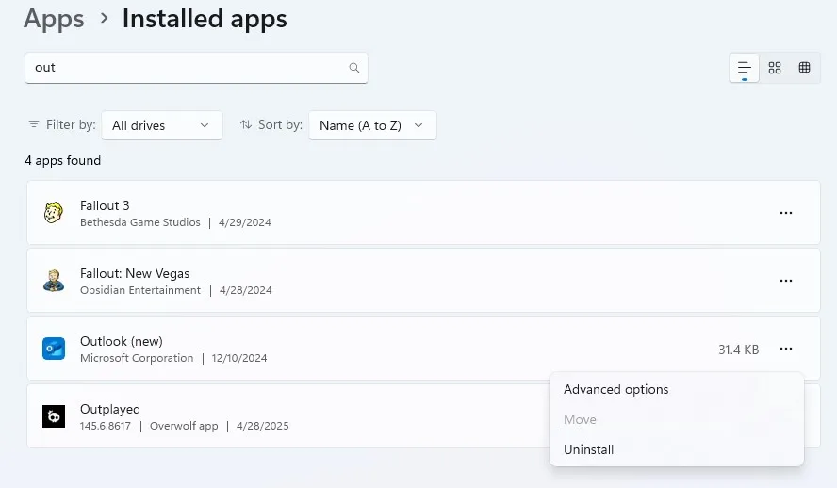This screenshot has width=837, height=488.
Task: Choose Uninstall from the context menu
Action: (677, 449)
